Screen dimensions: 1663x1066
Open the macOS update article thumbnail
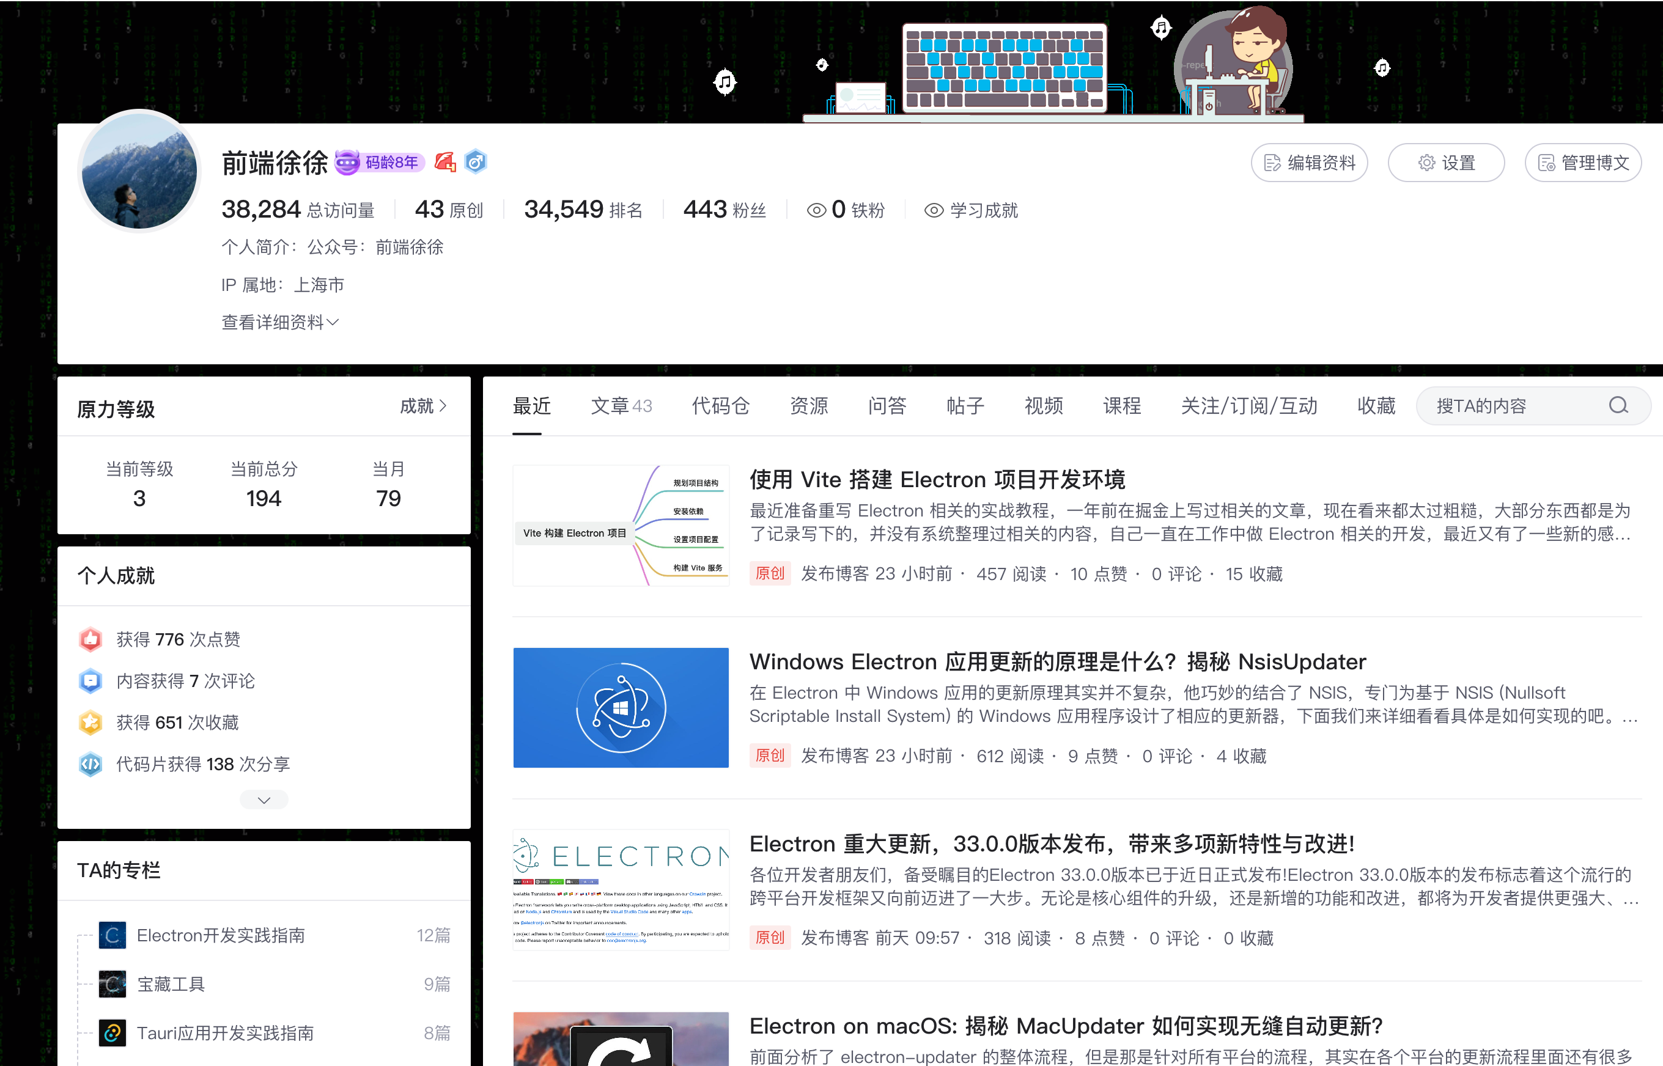(621, 1039)
